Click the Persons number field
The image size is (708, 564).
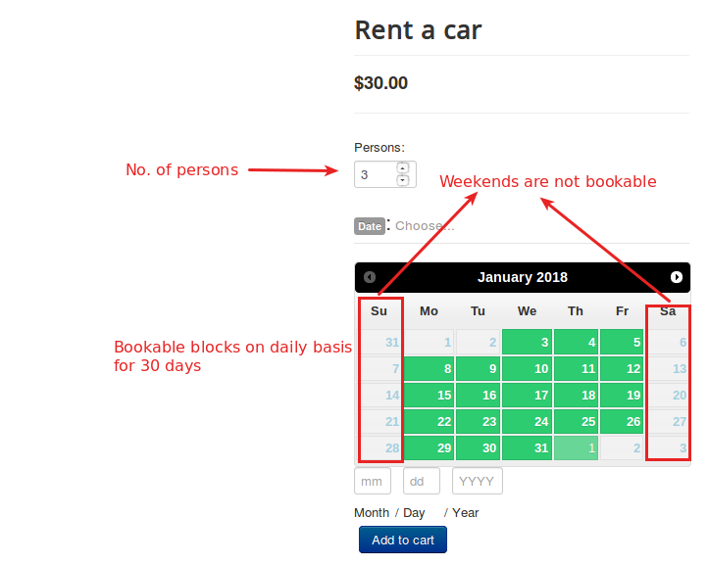pos(376,174)
